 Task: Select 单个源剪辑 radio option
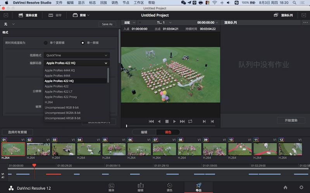(x=46, y=42)
